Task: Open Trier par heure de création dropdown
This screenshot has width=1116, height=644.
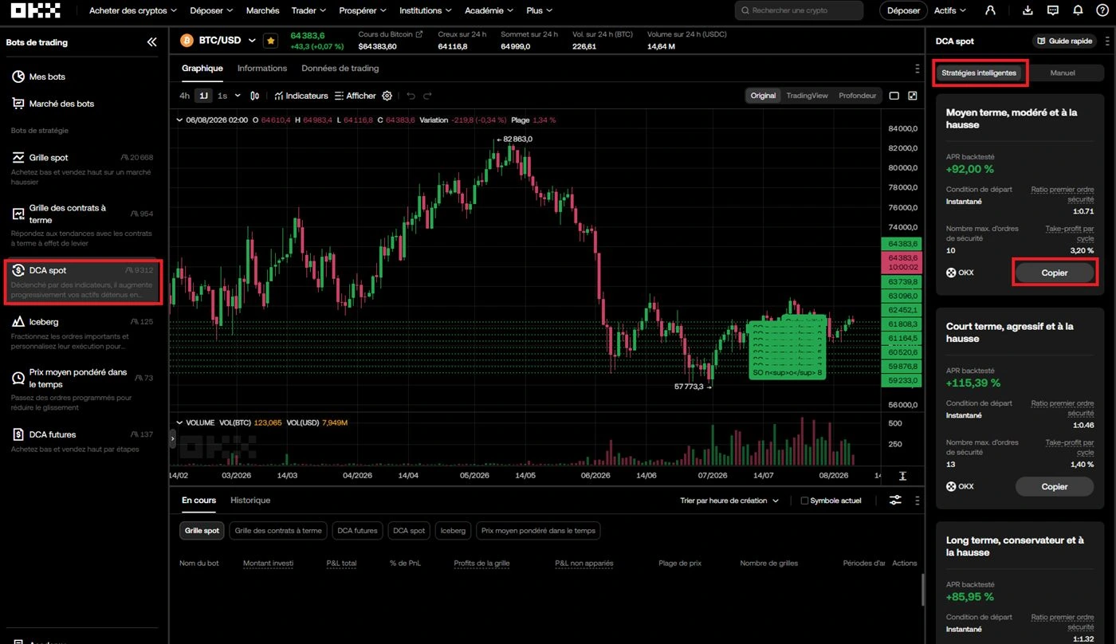Action: coord(729,501)
